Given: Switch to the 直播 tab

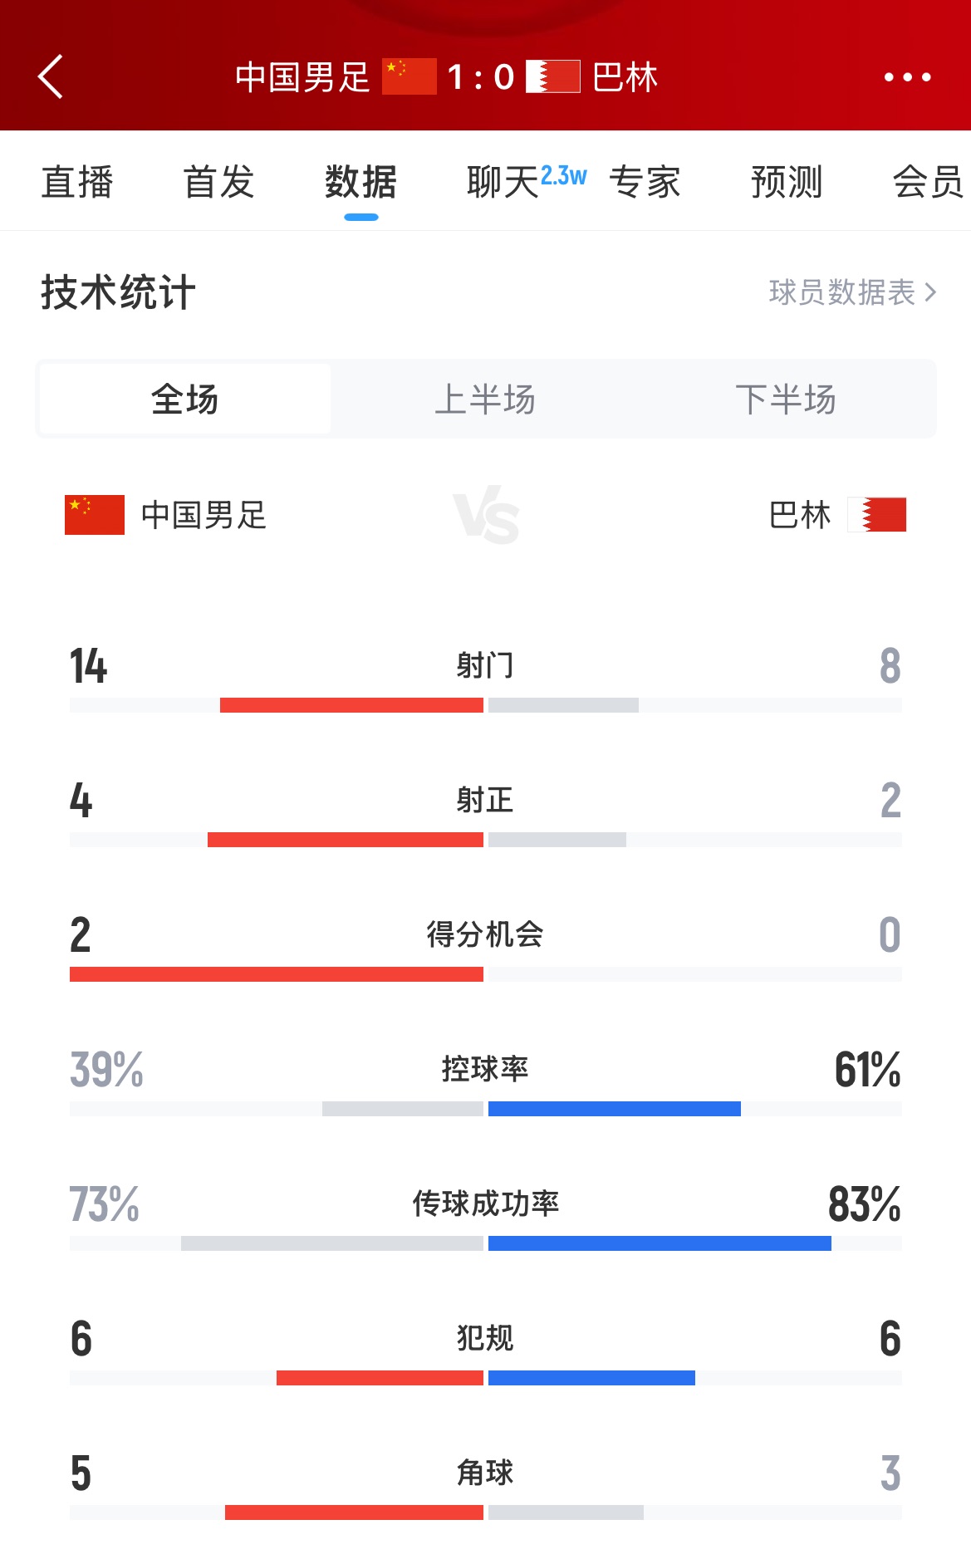Looking at the screenshot, I should click(77, 182).
